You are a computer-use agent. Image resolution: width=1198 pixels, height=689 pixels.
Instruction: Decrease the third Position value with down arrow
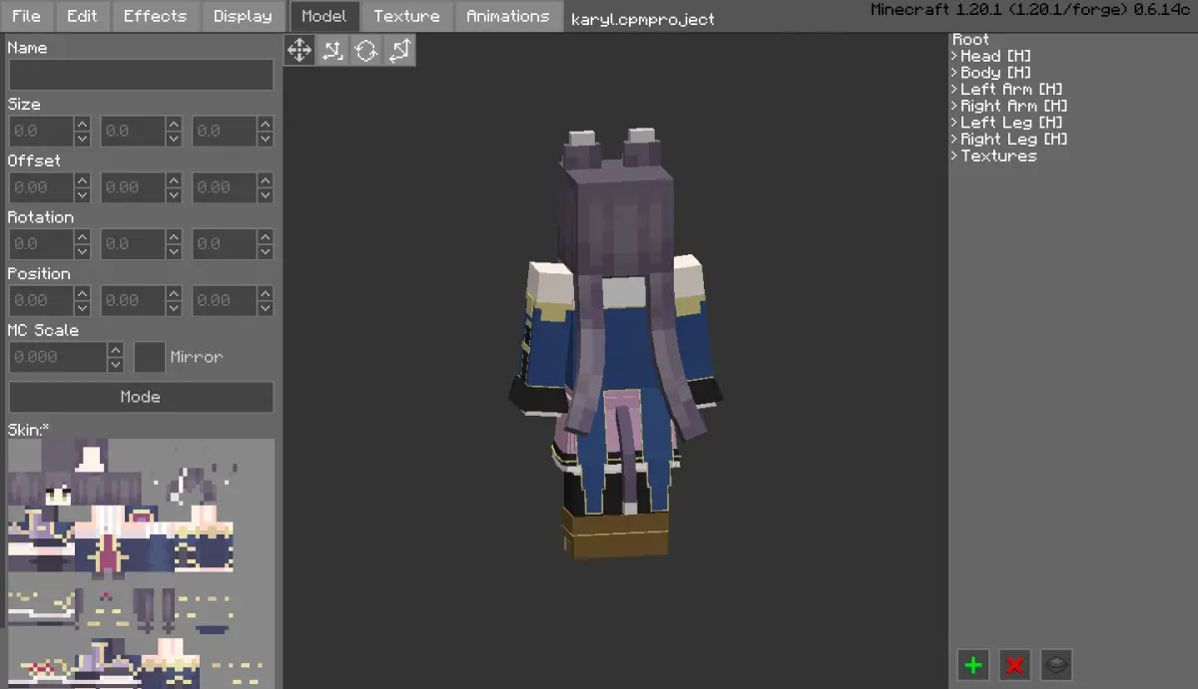[266, 308]
